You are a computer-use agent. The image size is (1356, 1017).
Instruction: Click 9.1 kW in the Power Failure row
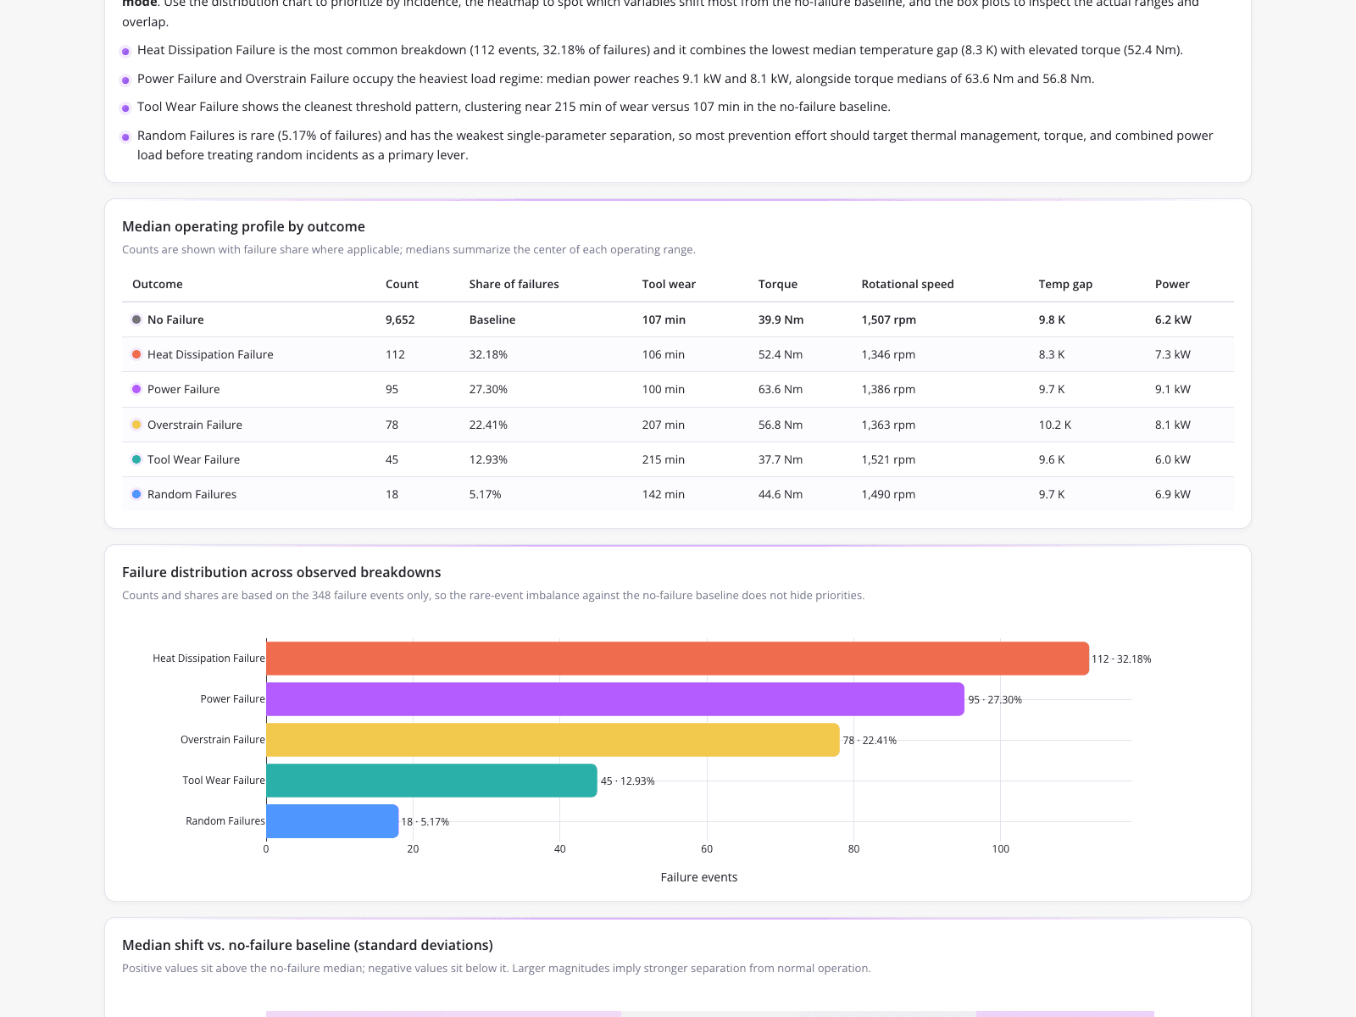click(x=1173, y=389)
